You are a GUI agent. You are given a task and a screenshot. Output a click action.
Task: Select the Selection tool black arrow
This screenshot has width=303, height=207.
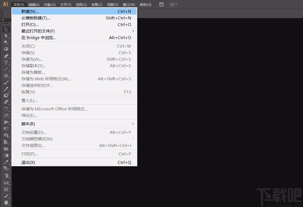(6, 29)
